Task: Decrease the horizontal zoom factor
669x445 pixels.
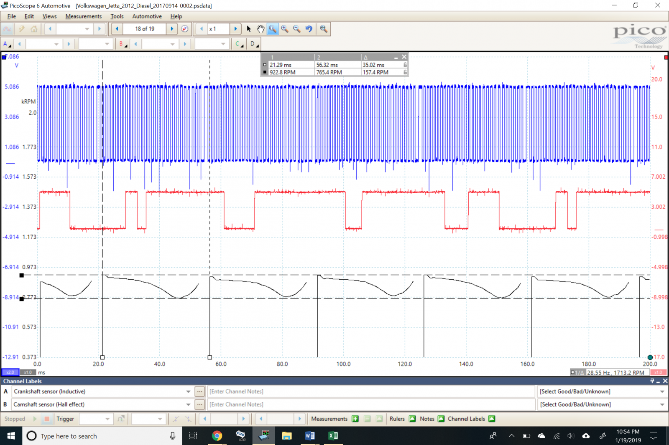Action: tap(202, 29)
